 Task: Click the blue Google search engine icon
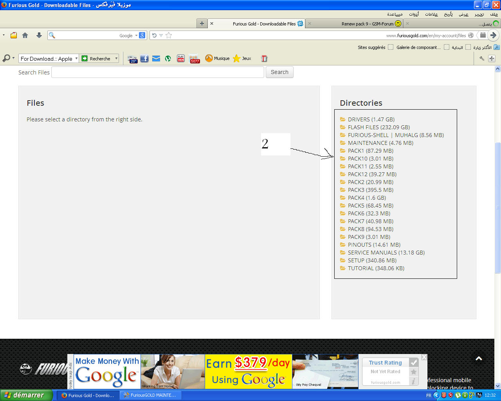tap(142, 35)
